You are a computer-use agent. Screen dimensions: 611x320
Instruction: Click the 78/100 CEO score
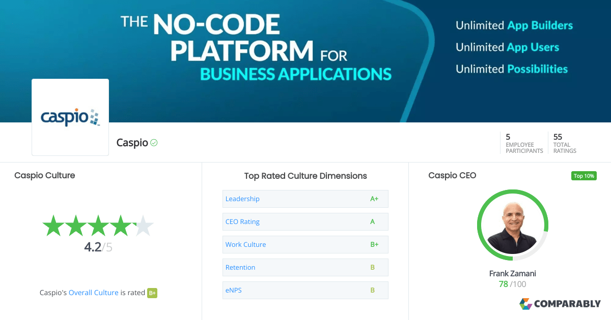pos(513,284)
